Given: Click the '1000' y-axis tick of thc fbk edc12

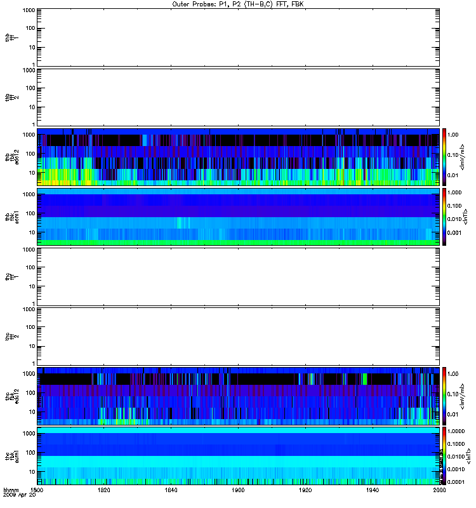Looking at the screenshot, I should pos(29,374).
